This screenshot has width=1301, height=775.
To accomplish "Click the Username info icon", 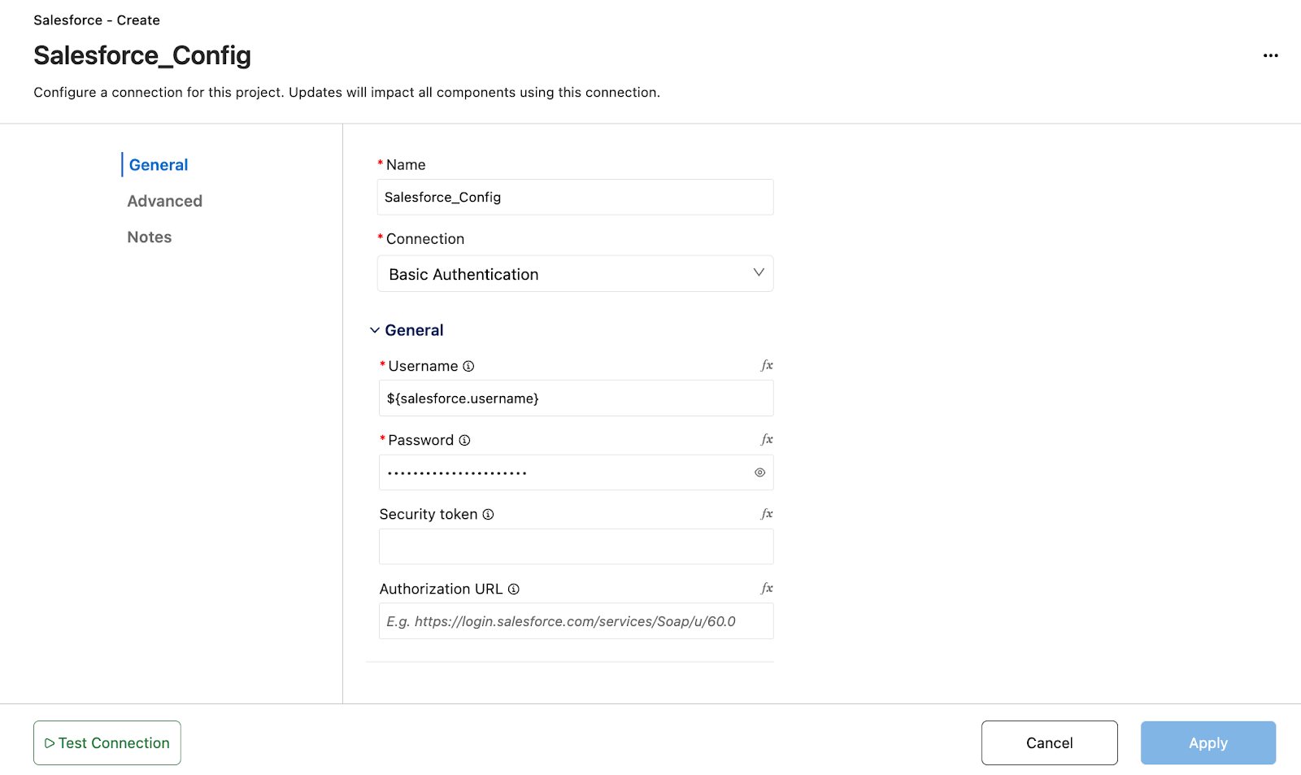I will coord(468,366).
